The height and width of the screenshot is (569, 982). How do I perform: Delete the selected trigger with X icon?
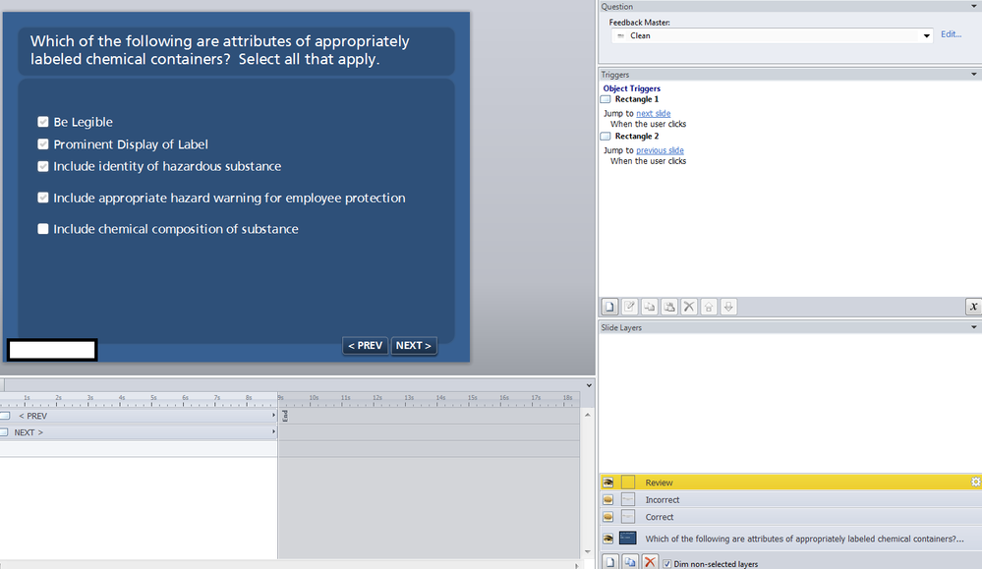click(689, 307)
